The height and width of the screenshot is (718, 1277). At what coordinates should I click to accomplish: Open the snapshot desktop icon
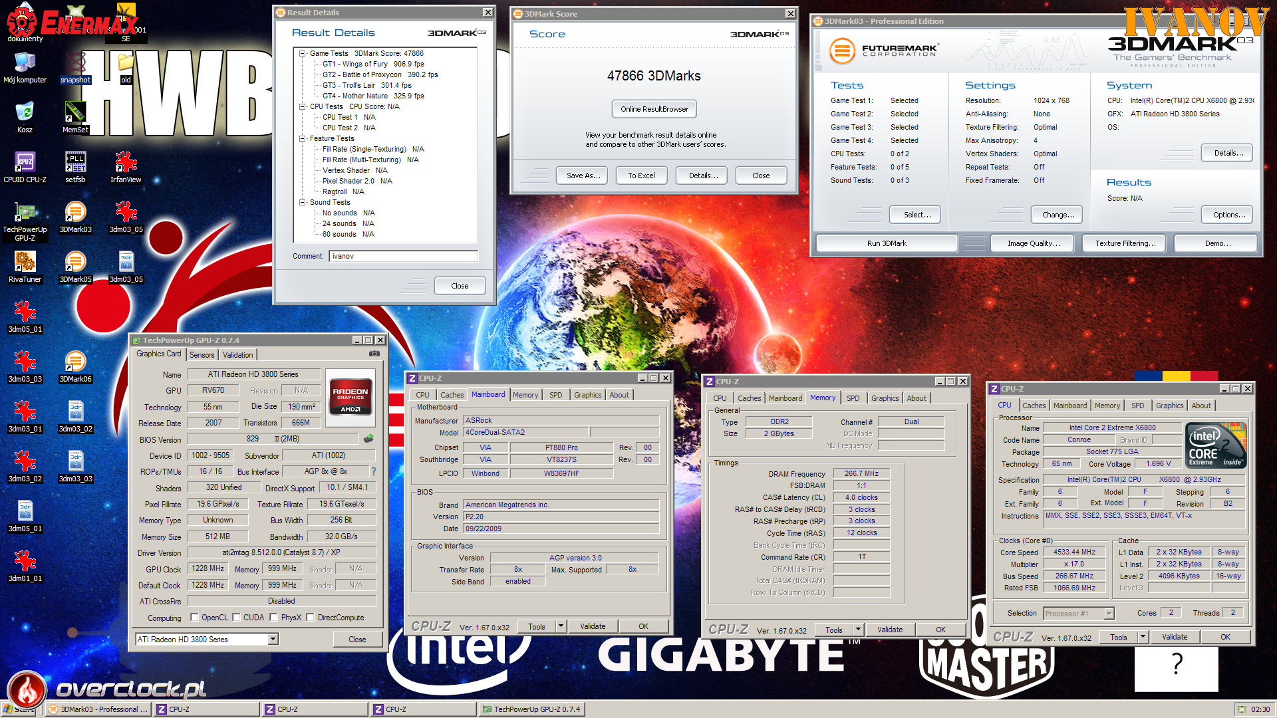[75, 68]
